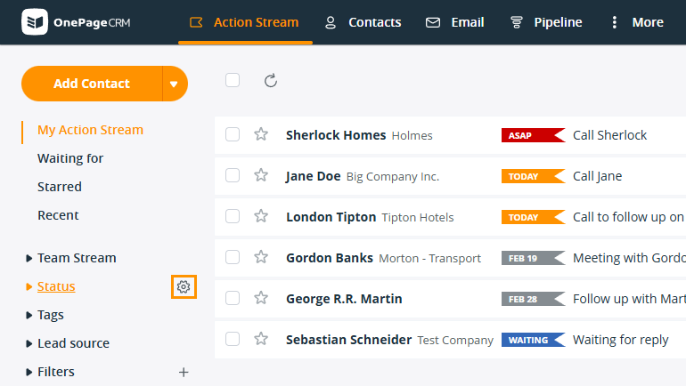The height and width of the screenshot is (386, 686).
Task: Tick the select-all checkbox above list
Action: [x=233, y=80]
